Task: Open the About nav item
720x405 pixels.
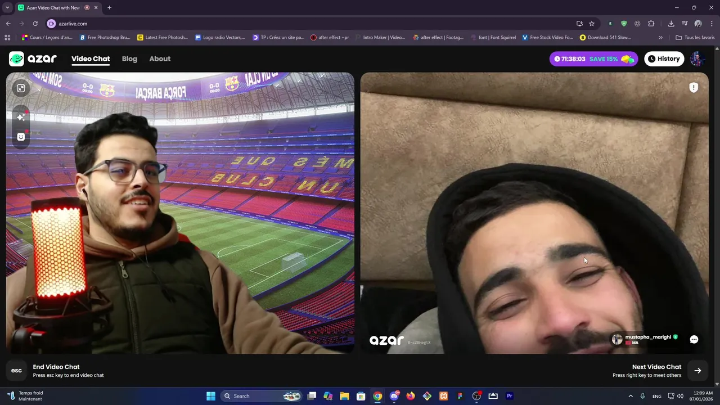Action: [x=160, y=58]
